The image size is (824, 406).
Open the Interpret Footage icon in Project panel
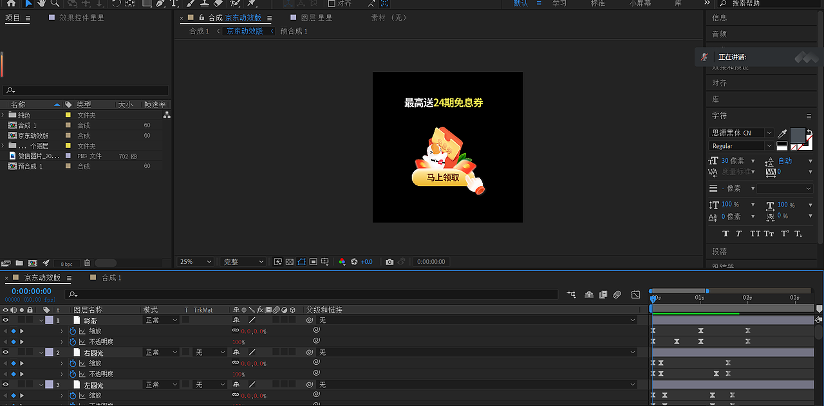[x=6, y=263]
